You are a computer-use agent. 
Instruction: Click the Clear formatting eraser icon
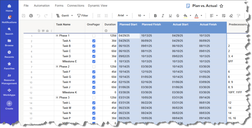[x=231, y=16]
